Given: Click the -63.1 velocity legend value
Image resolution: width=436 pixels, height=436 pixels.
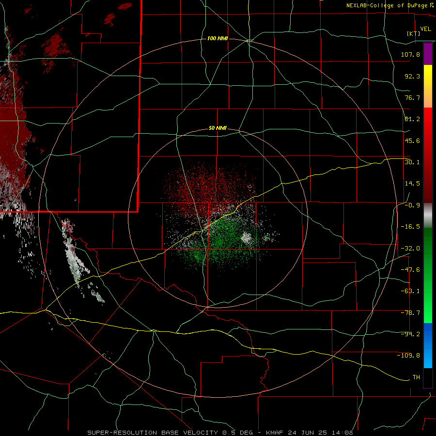Looking at the screenshot, I should coord(410,291).
